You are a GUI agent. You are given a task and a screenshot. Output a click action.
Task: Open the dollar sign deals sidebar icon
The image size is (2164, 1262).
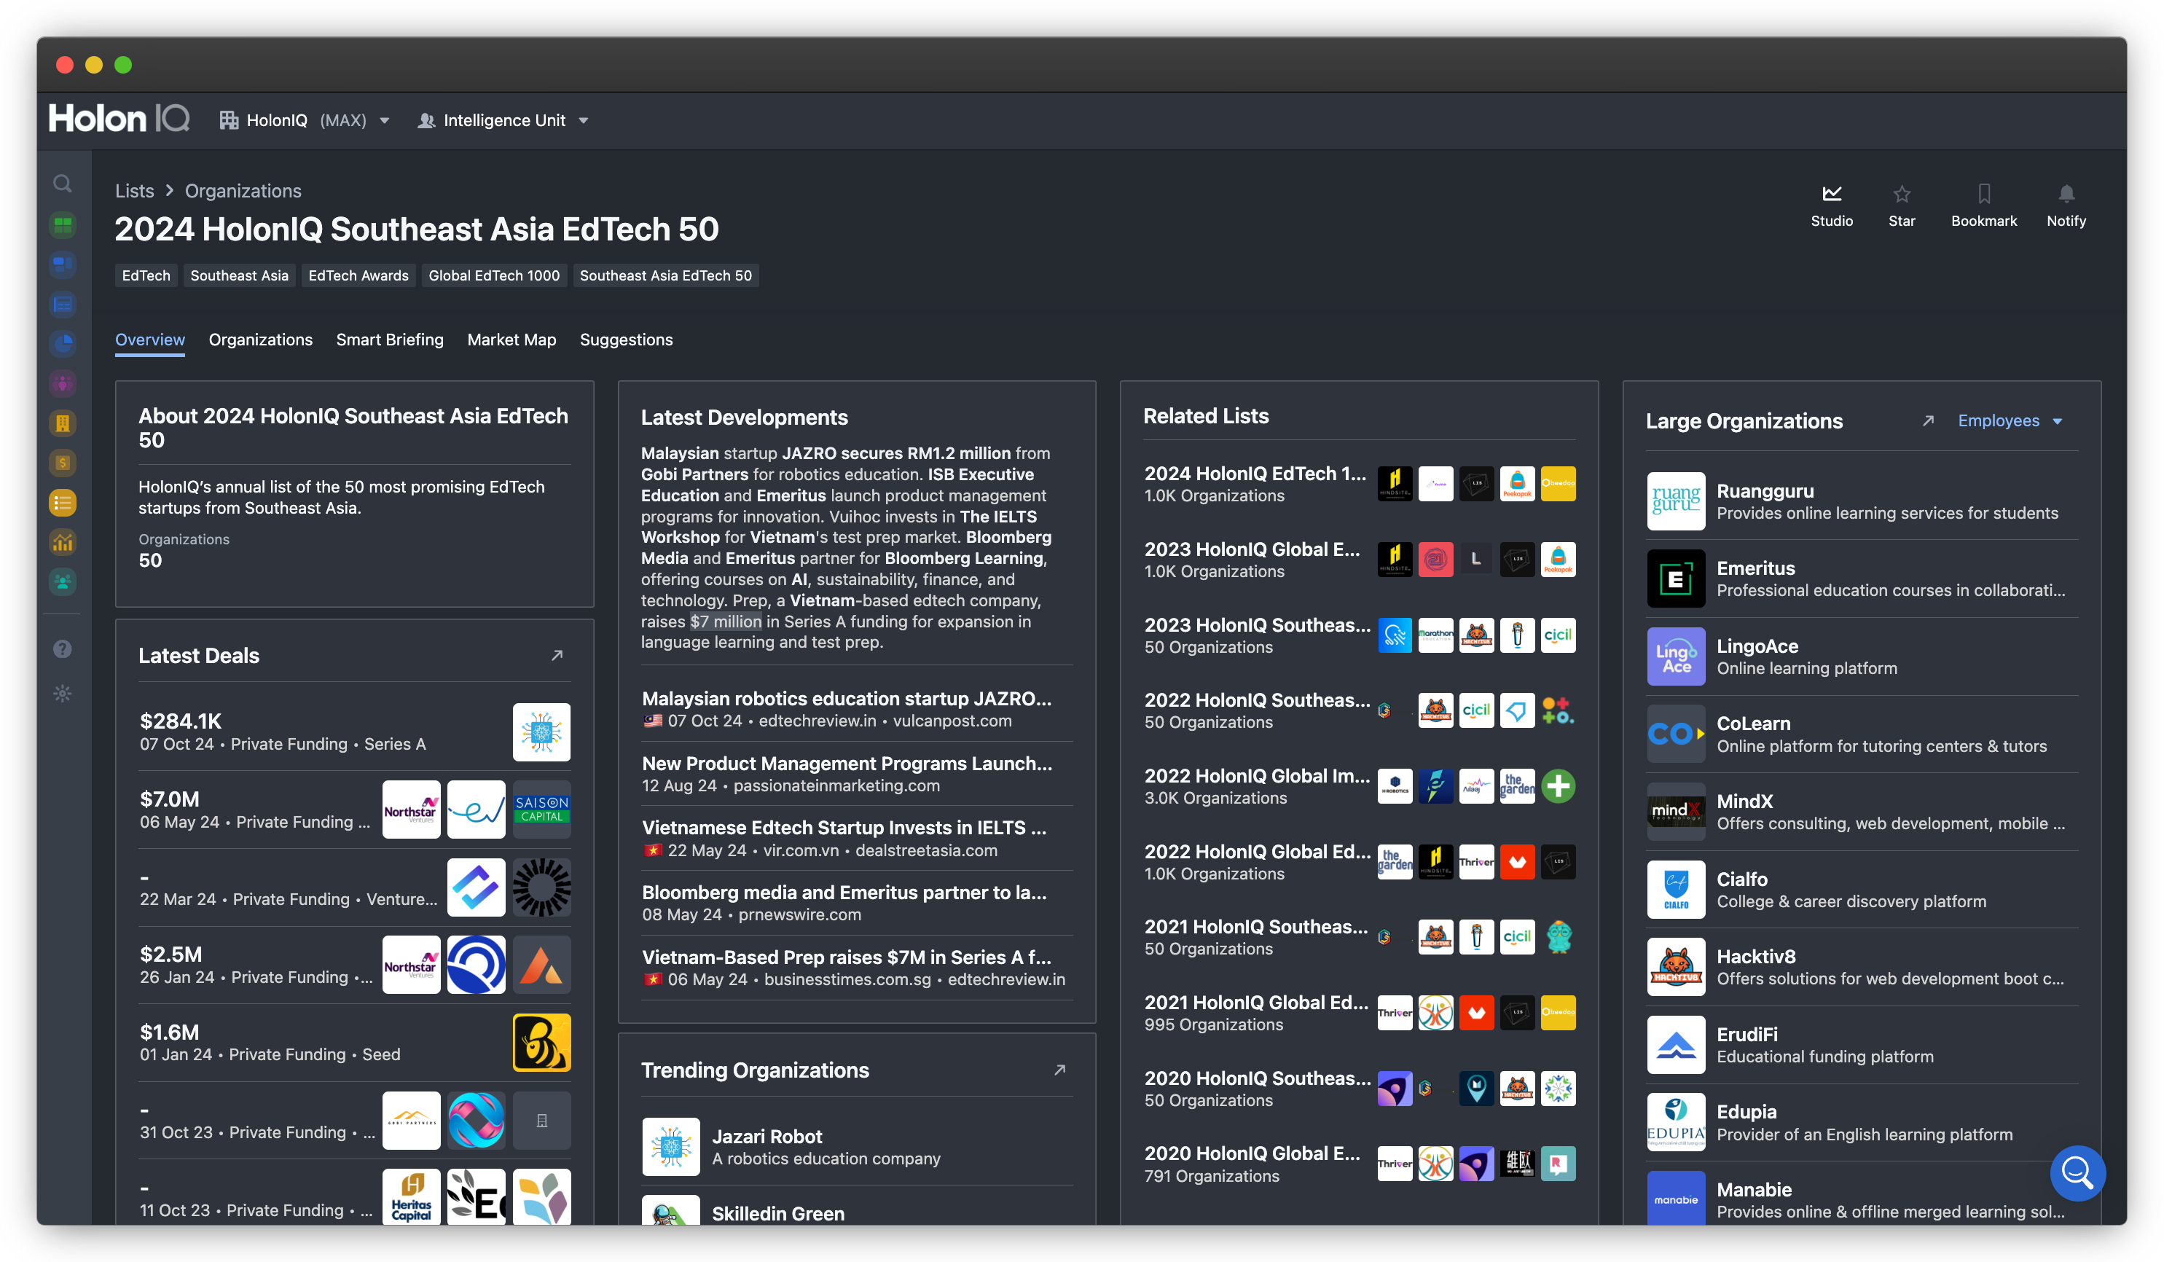pyautogui.click(x=63, y=463)
